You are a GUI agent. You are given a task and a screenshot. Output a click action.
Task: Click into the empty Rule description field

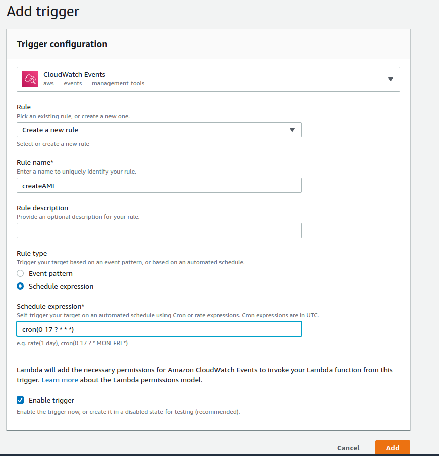coord(159,231)
